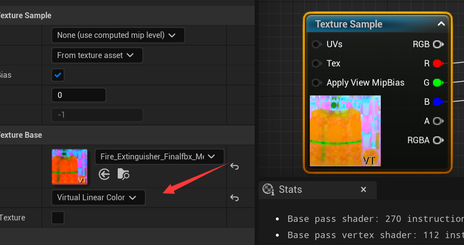Image resolution: width=464 pixels, height=245 pixels.
Task: Open the From texture asset dropdown
Action: click(97, 56)
